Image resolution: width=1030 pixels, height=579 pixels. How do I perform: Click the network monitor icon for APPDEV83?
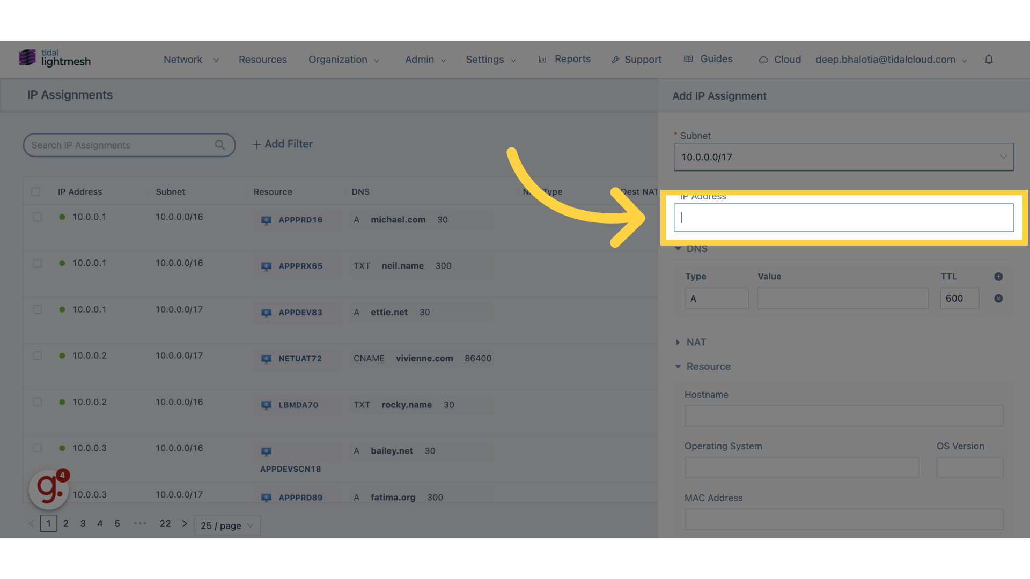[267, 312]
